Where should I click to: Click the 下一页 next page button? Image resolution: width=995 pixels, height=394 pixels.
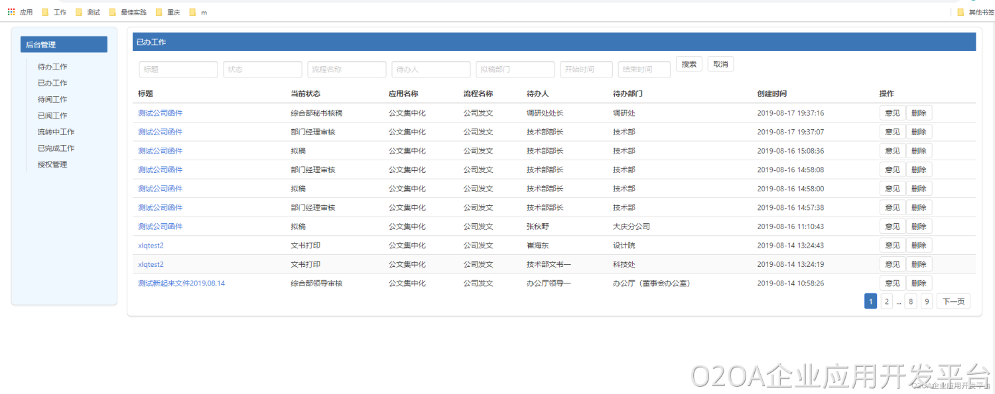[953, 302]
